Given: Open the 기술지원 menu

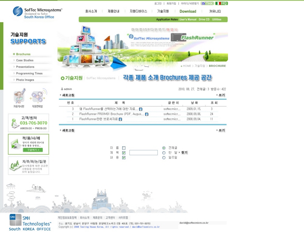Looking at the screenshot, I should pos(163,11).
